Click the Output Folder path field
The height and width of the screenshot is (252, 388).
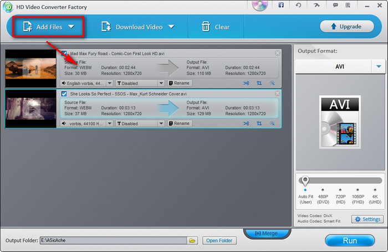pyautogui.click(x=113, y=240)
